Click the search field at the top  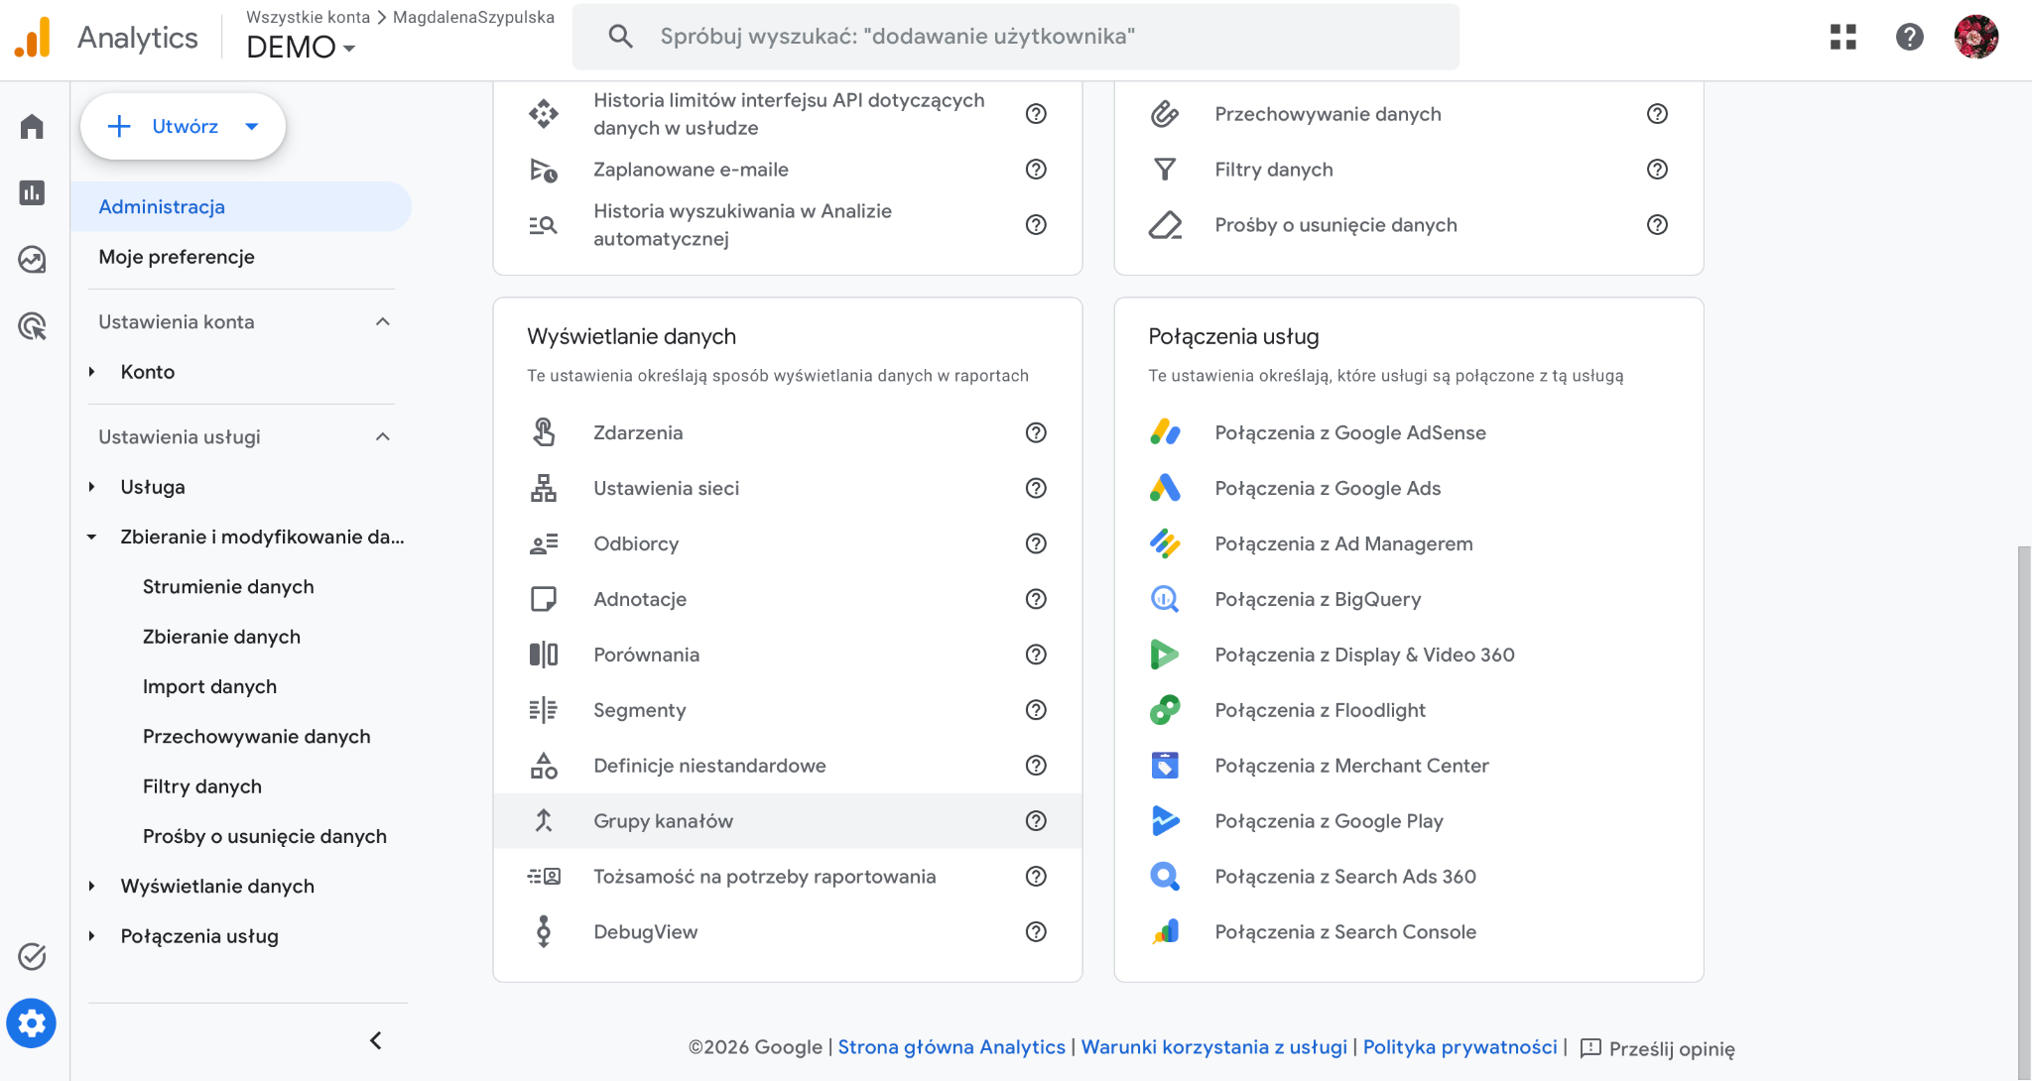[1015, 37]
